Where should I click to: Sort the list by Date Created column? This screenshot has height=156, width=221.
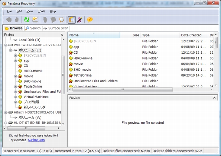(x=194, y=35)
